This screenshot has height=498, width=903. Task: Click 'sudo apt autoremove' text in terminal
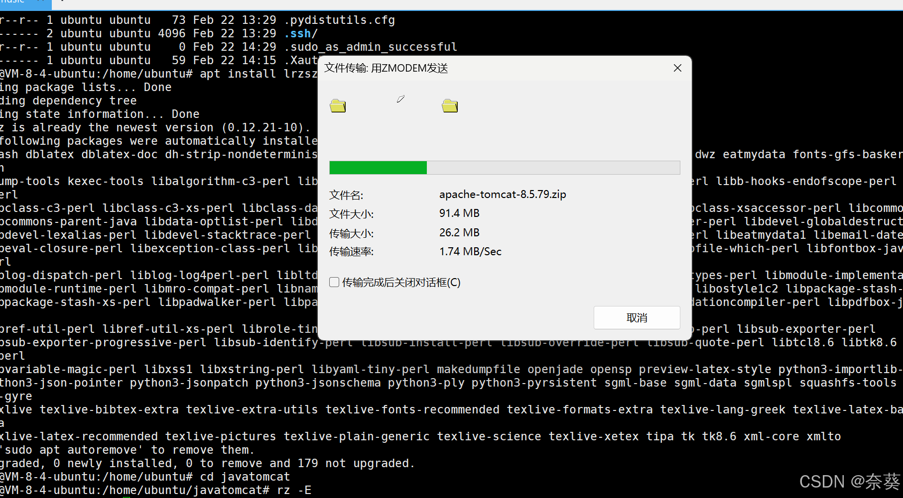point(71,450)
